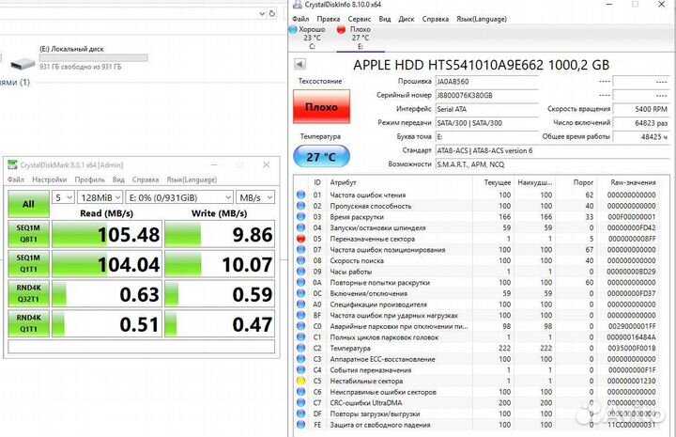The height and width of the screenshot is (437, 676).
Task: Run the SEQ1M Q1T1 test button
Action: tap(28, 263)
